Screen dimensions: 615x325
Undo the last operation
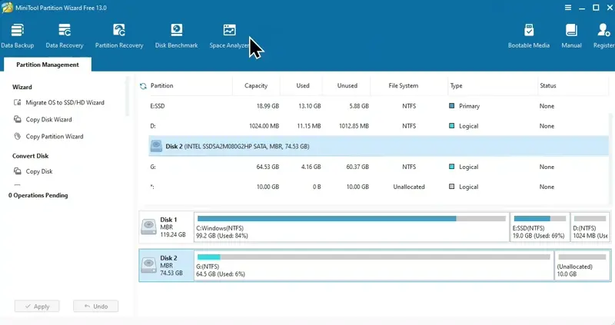pyautogui.click(x=95, y=307)
